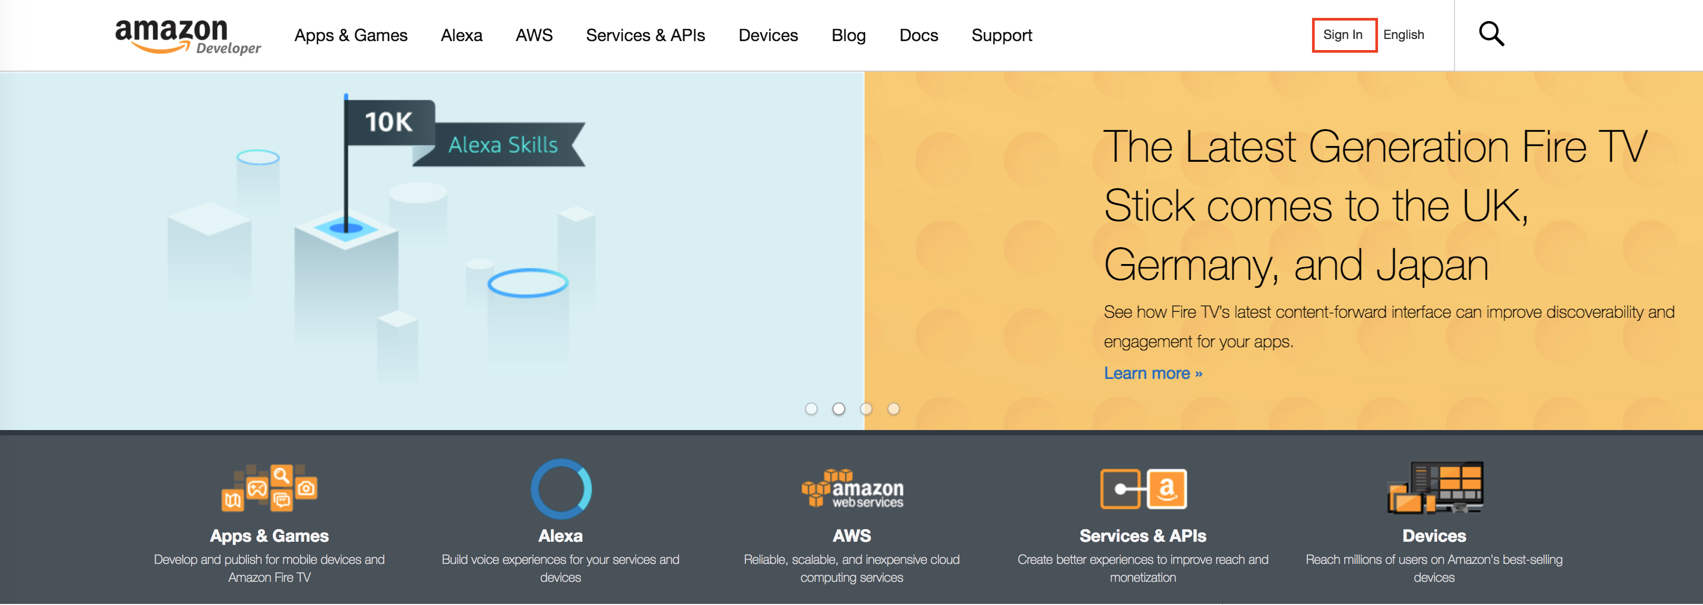Click 'See how Fire TV's latest content-forward' text
1703x605 pixels.
[x=1389, y=327]
